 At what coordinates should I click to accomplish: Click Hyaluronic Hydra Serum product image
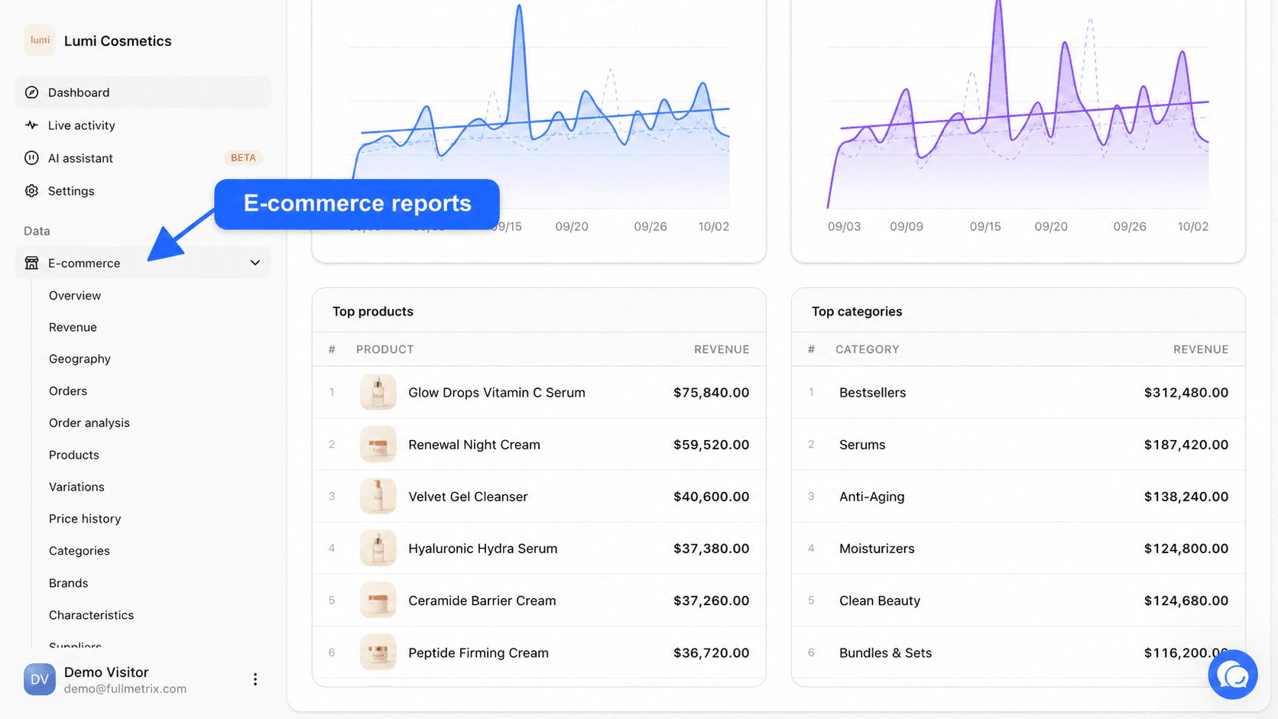(x=378, y=548)
